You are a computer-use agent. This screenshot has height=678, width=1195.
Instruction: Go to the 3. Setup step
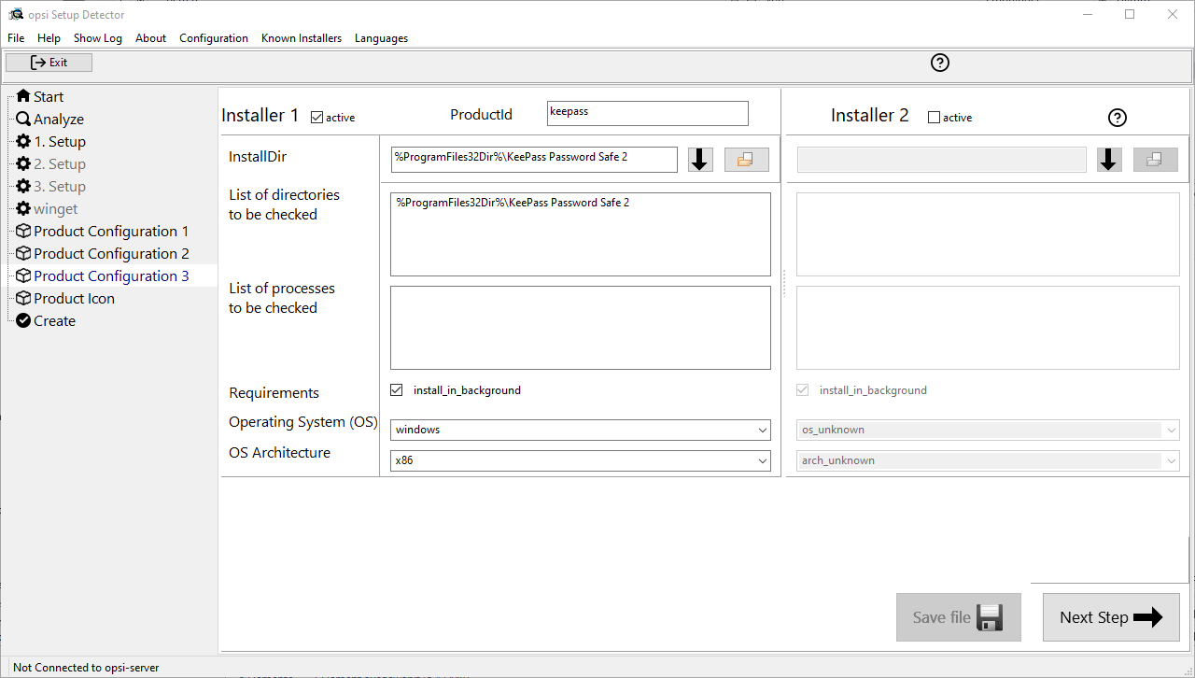[x=60, y=186]
